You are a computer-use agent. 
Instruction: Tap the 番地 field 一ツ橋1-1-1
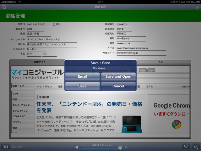[131, 38]
